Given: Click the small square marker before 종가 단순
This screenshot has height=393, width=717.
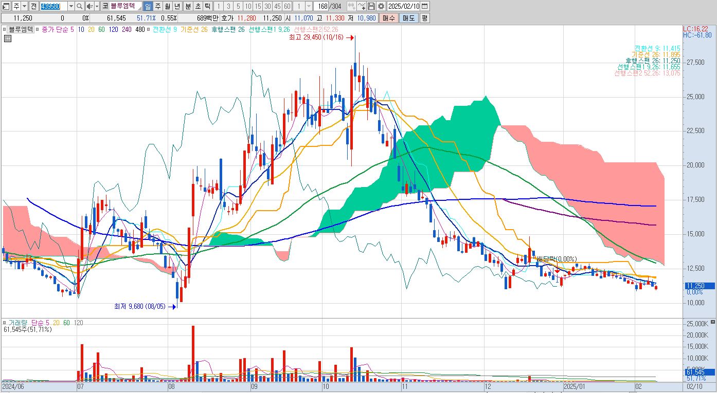Looking at the screenshot, I should [x=37, y=30].
